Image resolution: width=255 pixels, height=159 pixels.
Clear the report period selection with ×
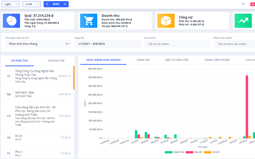tap(67, 44)
